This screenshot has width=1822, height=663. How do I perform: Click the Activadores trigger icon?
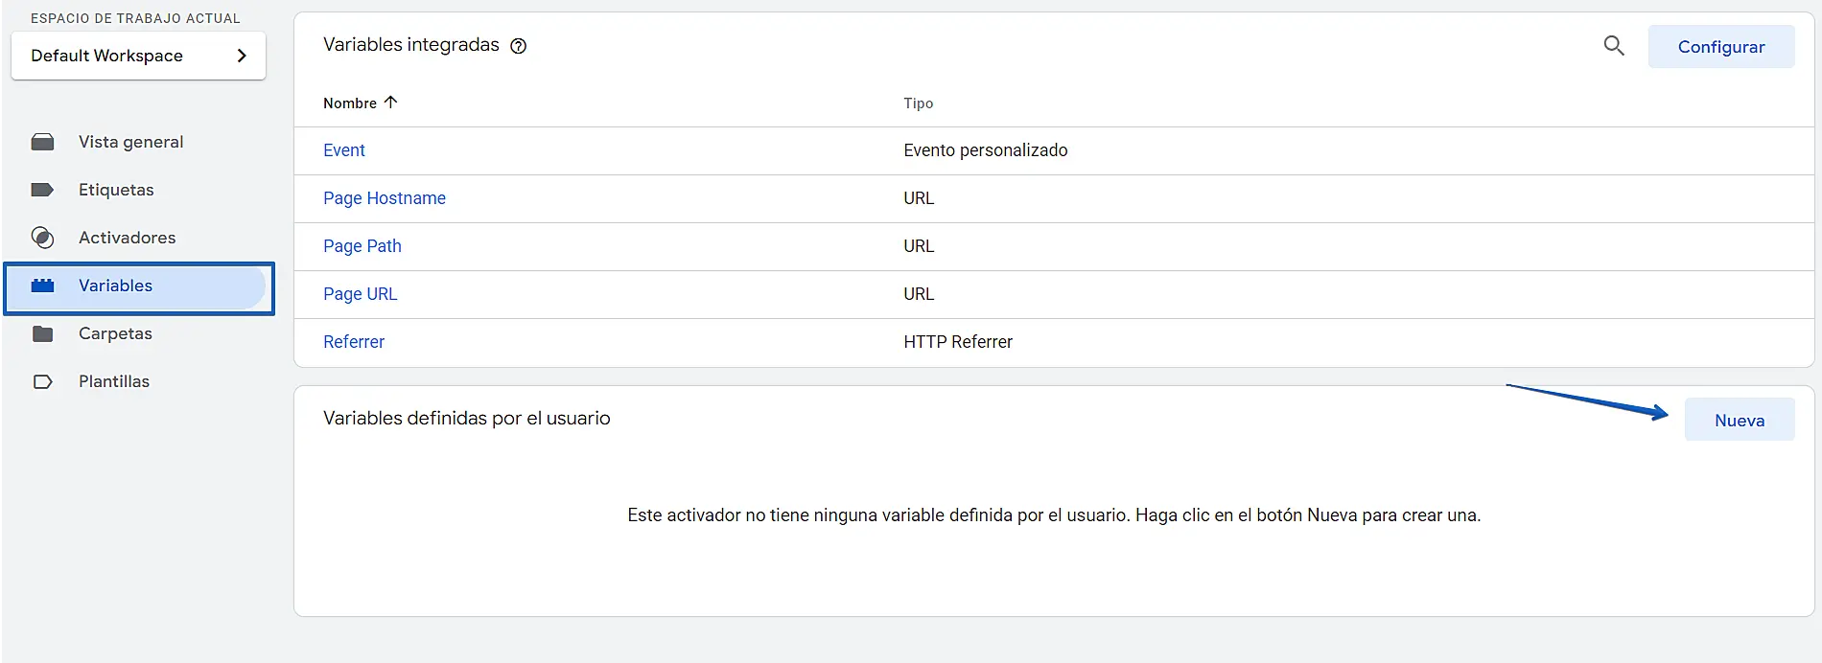pyautogui.click(x=42, y=238)
